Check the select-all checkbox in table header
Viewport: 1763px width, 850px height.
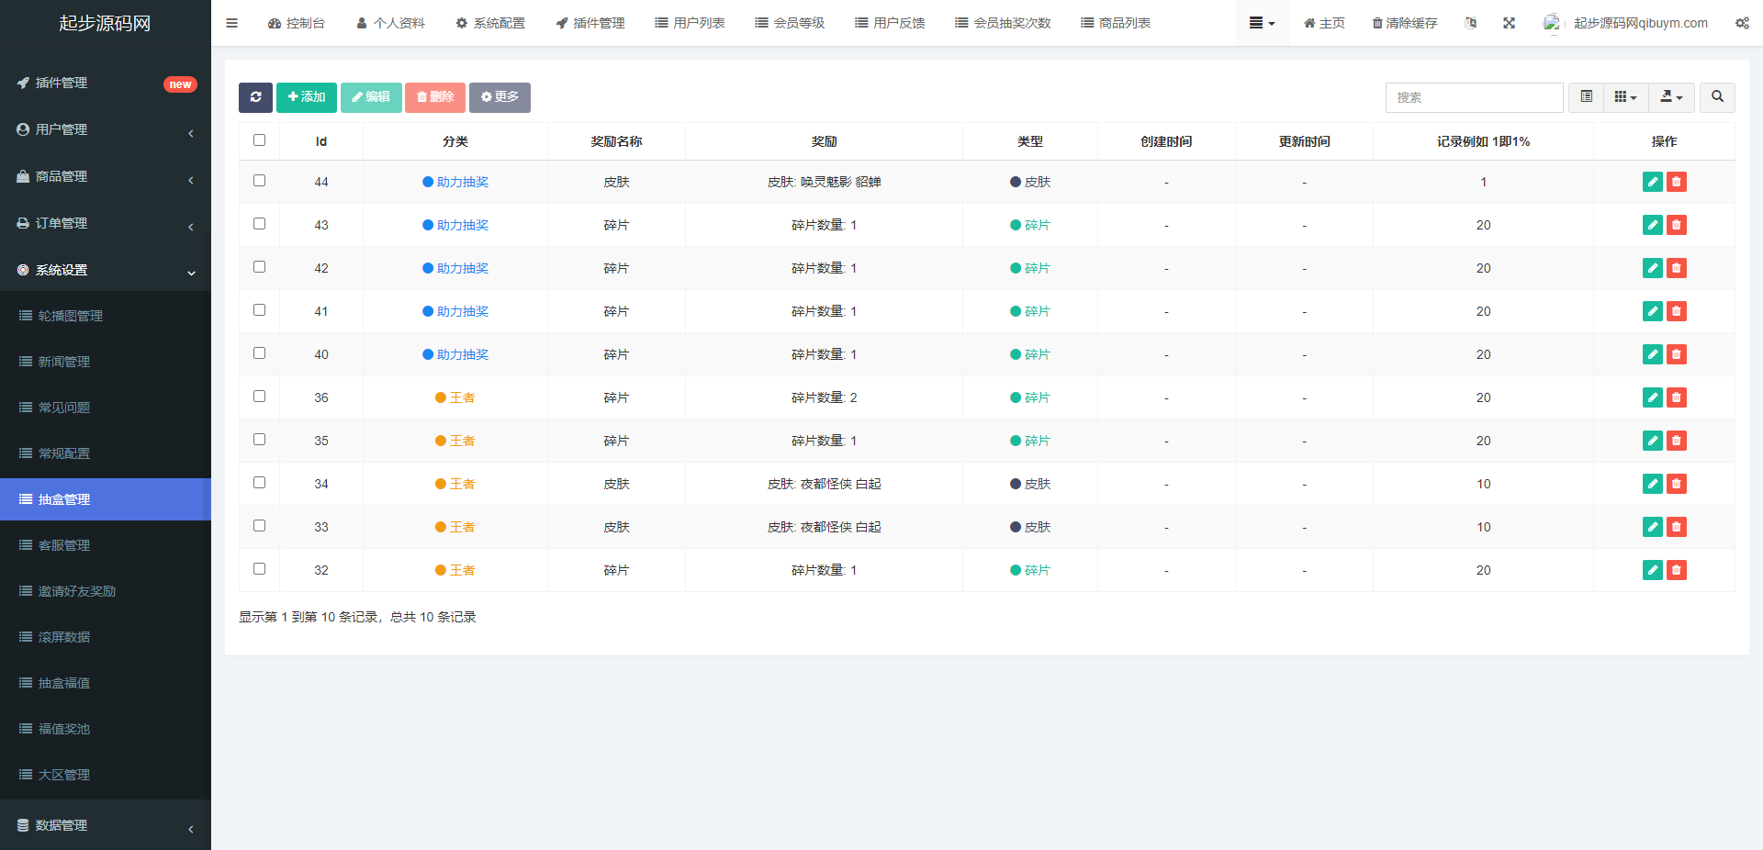click(259, 140)
